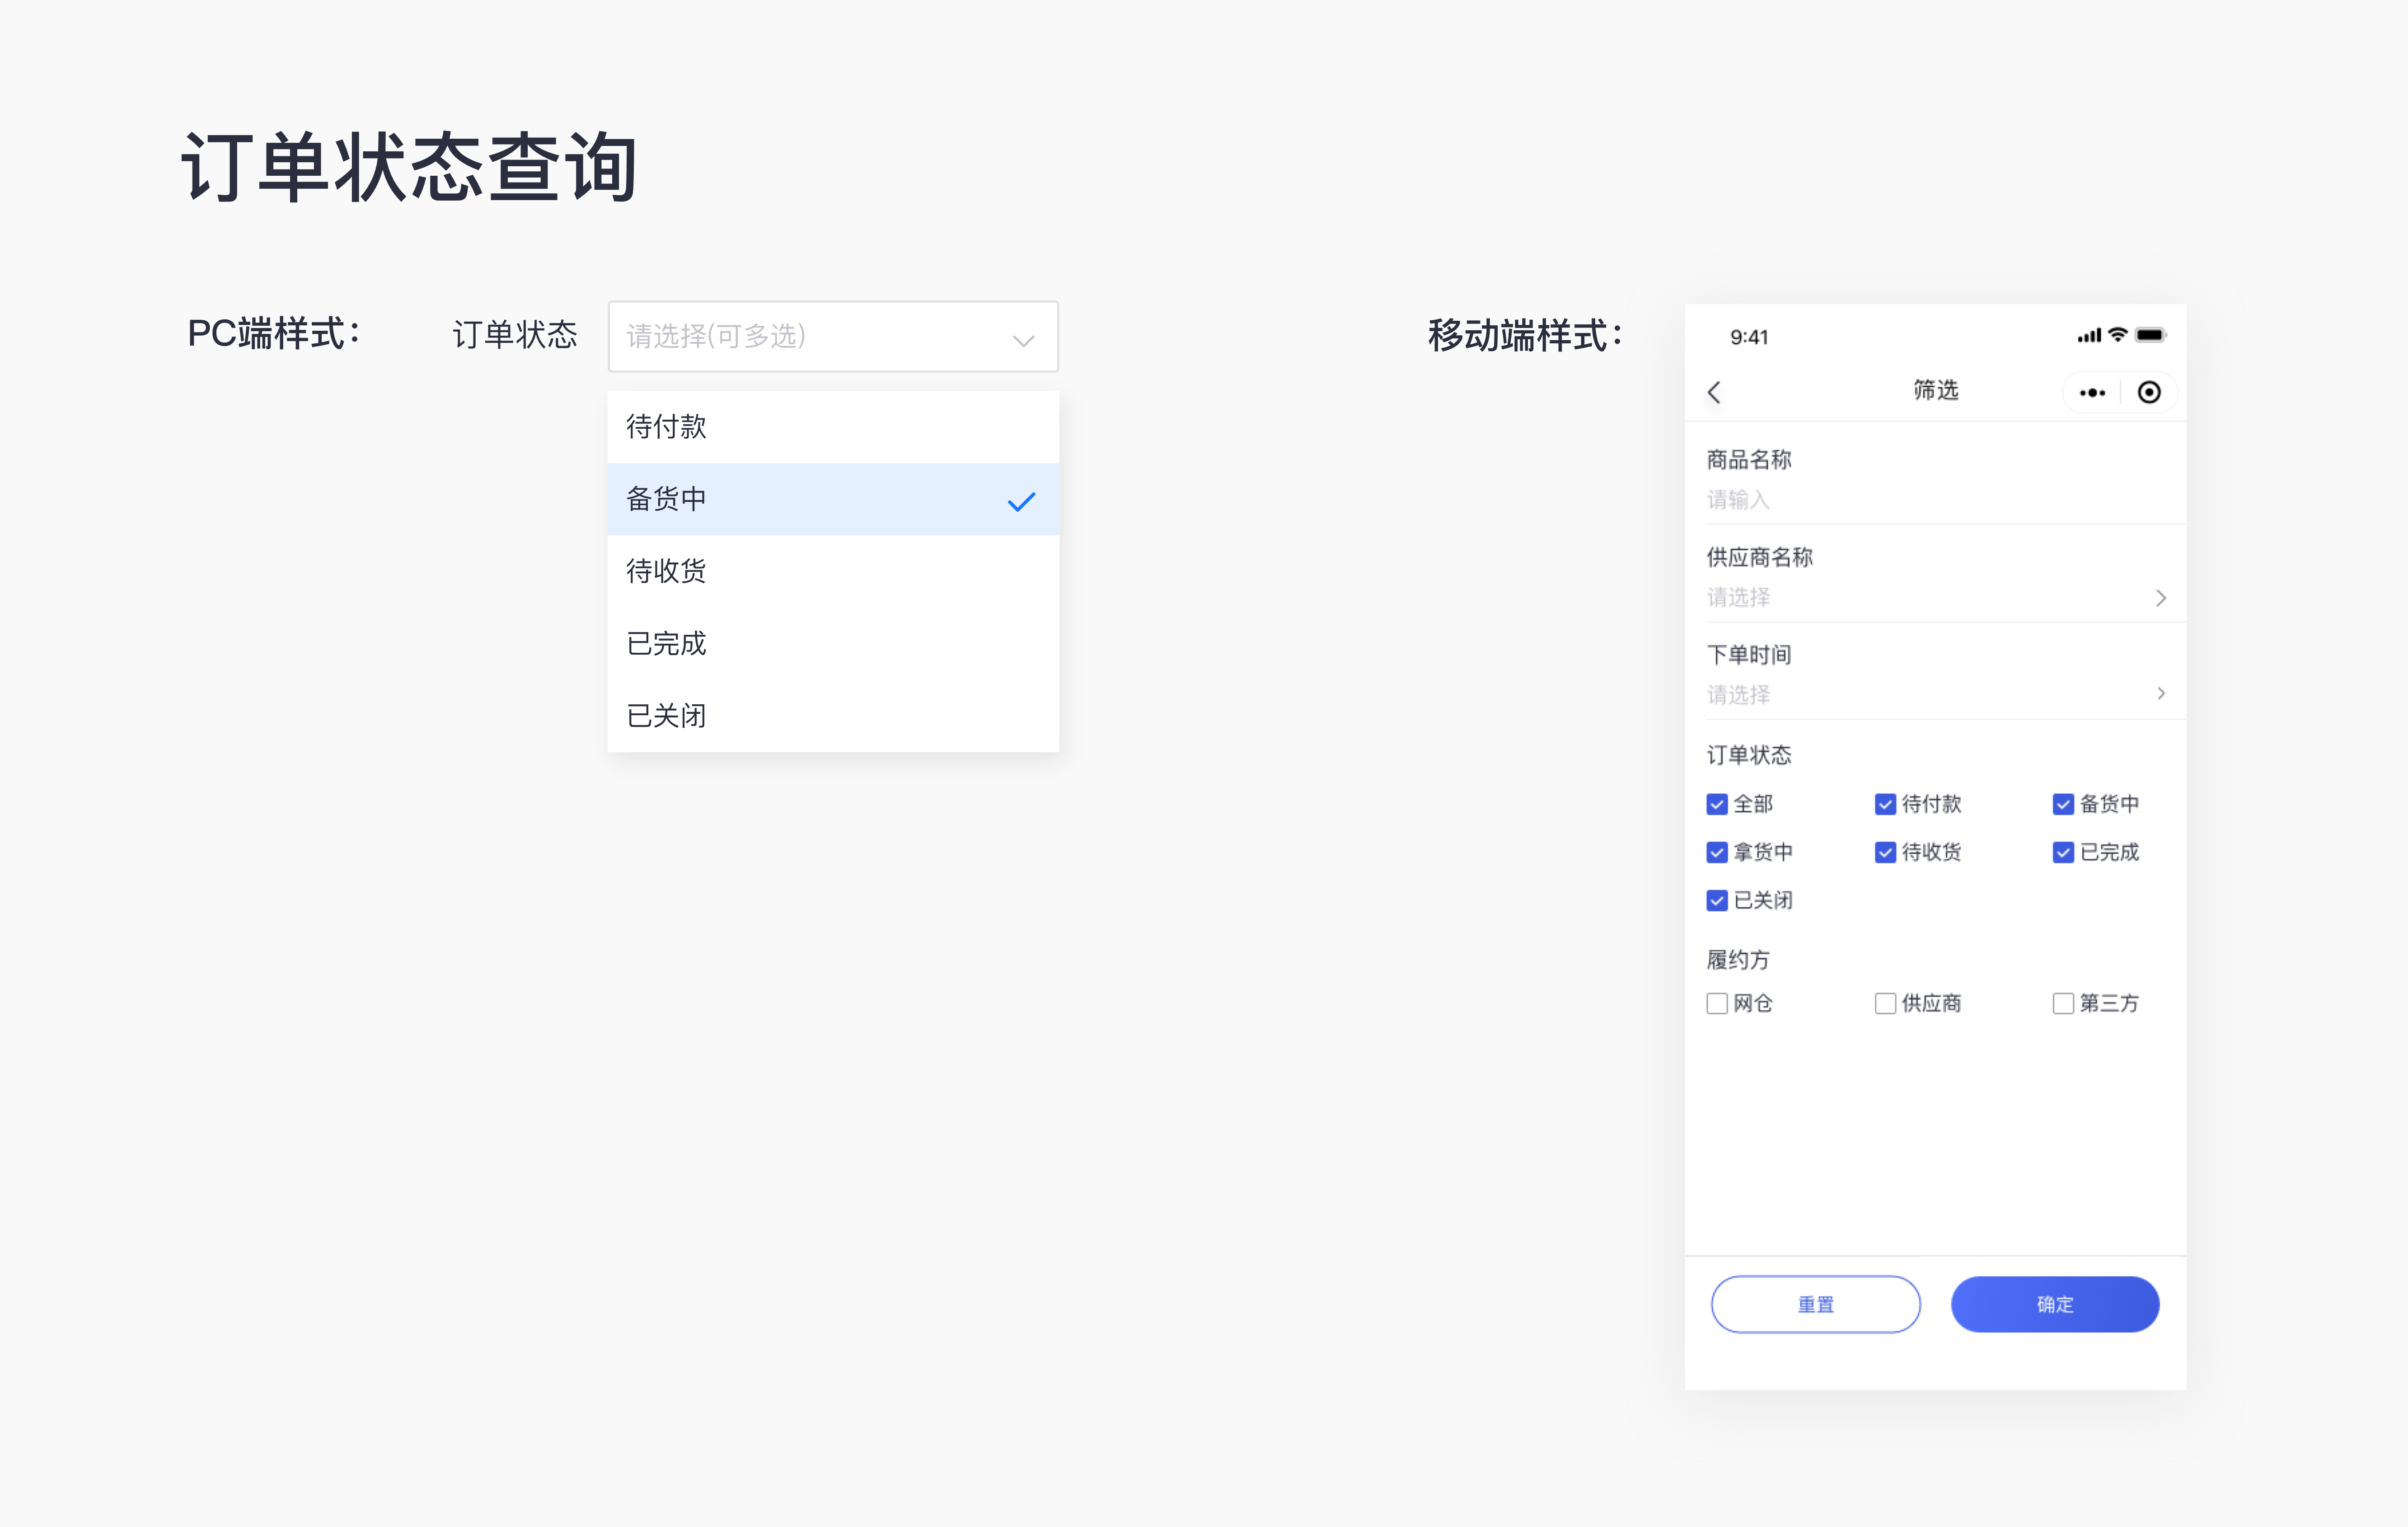Uncheck the 已完成 checkbox in mobile filter
The width and height of the screenshot is (2408, 1527).
(2063, 852)
